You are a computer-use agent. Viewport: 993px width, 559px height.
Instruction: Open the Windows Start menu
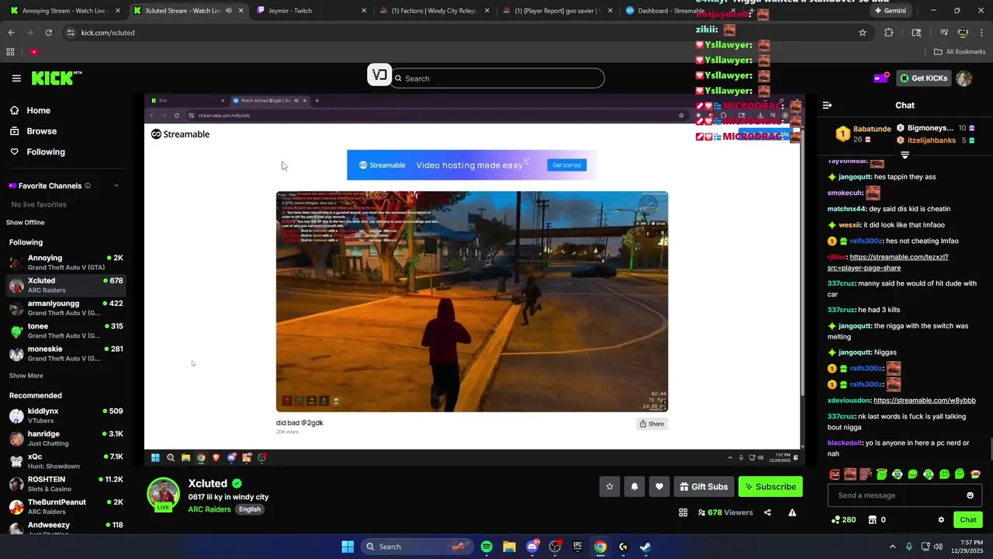348,547
